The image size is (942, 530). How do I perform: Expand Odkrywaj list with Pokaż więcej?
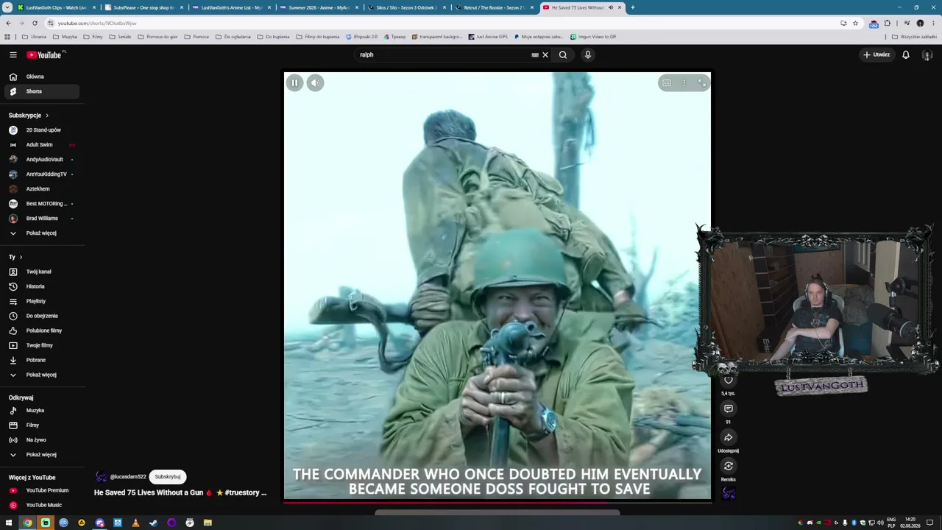click(41, 455)
